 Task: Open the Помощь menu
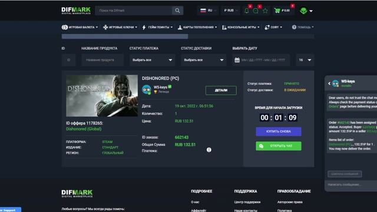[303, 27]
